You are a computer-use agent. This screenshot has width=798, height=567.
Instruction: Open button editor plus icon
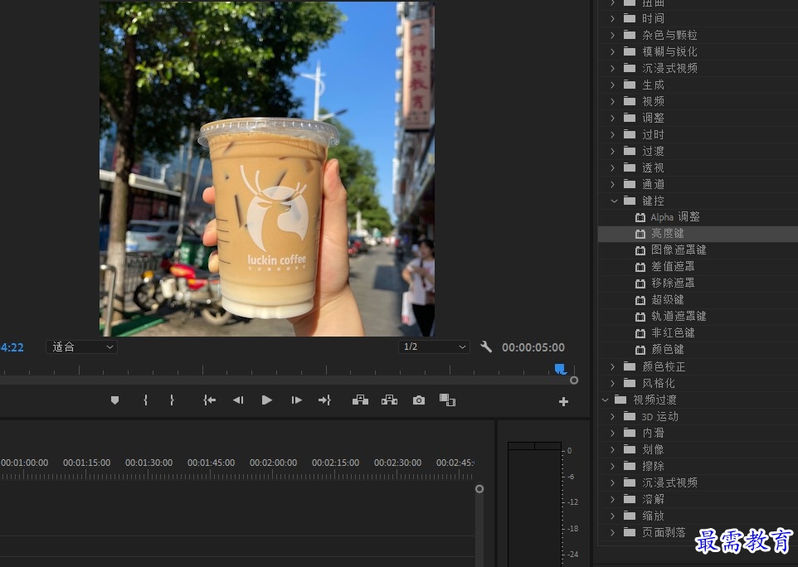click(x=563, y=402)
